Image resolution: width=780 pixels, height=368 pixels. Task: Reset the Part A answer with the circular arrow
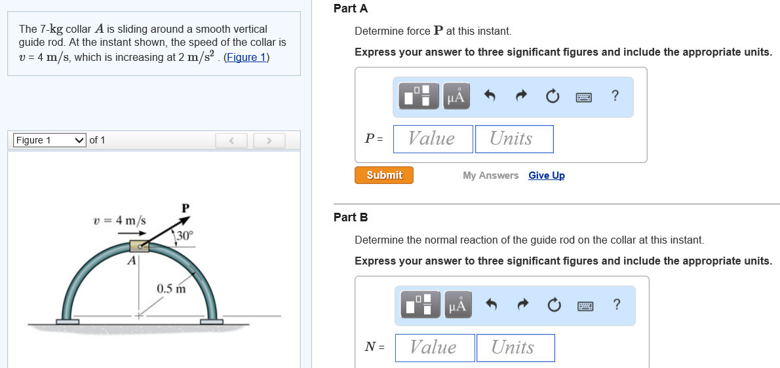[552, 97]
